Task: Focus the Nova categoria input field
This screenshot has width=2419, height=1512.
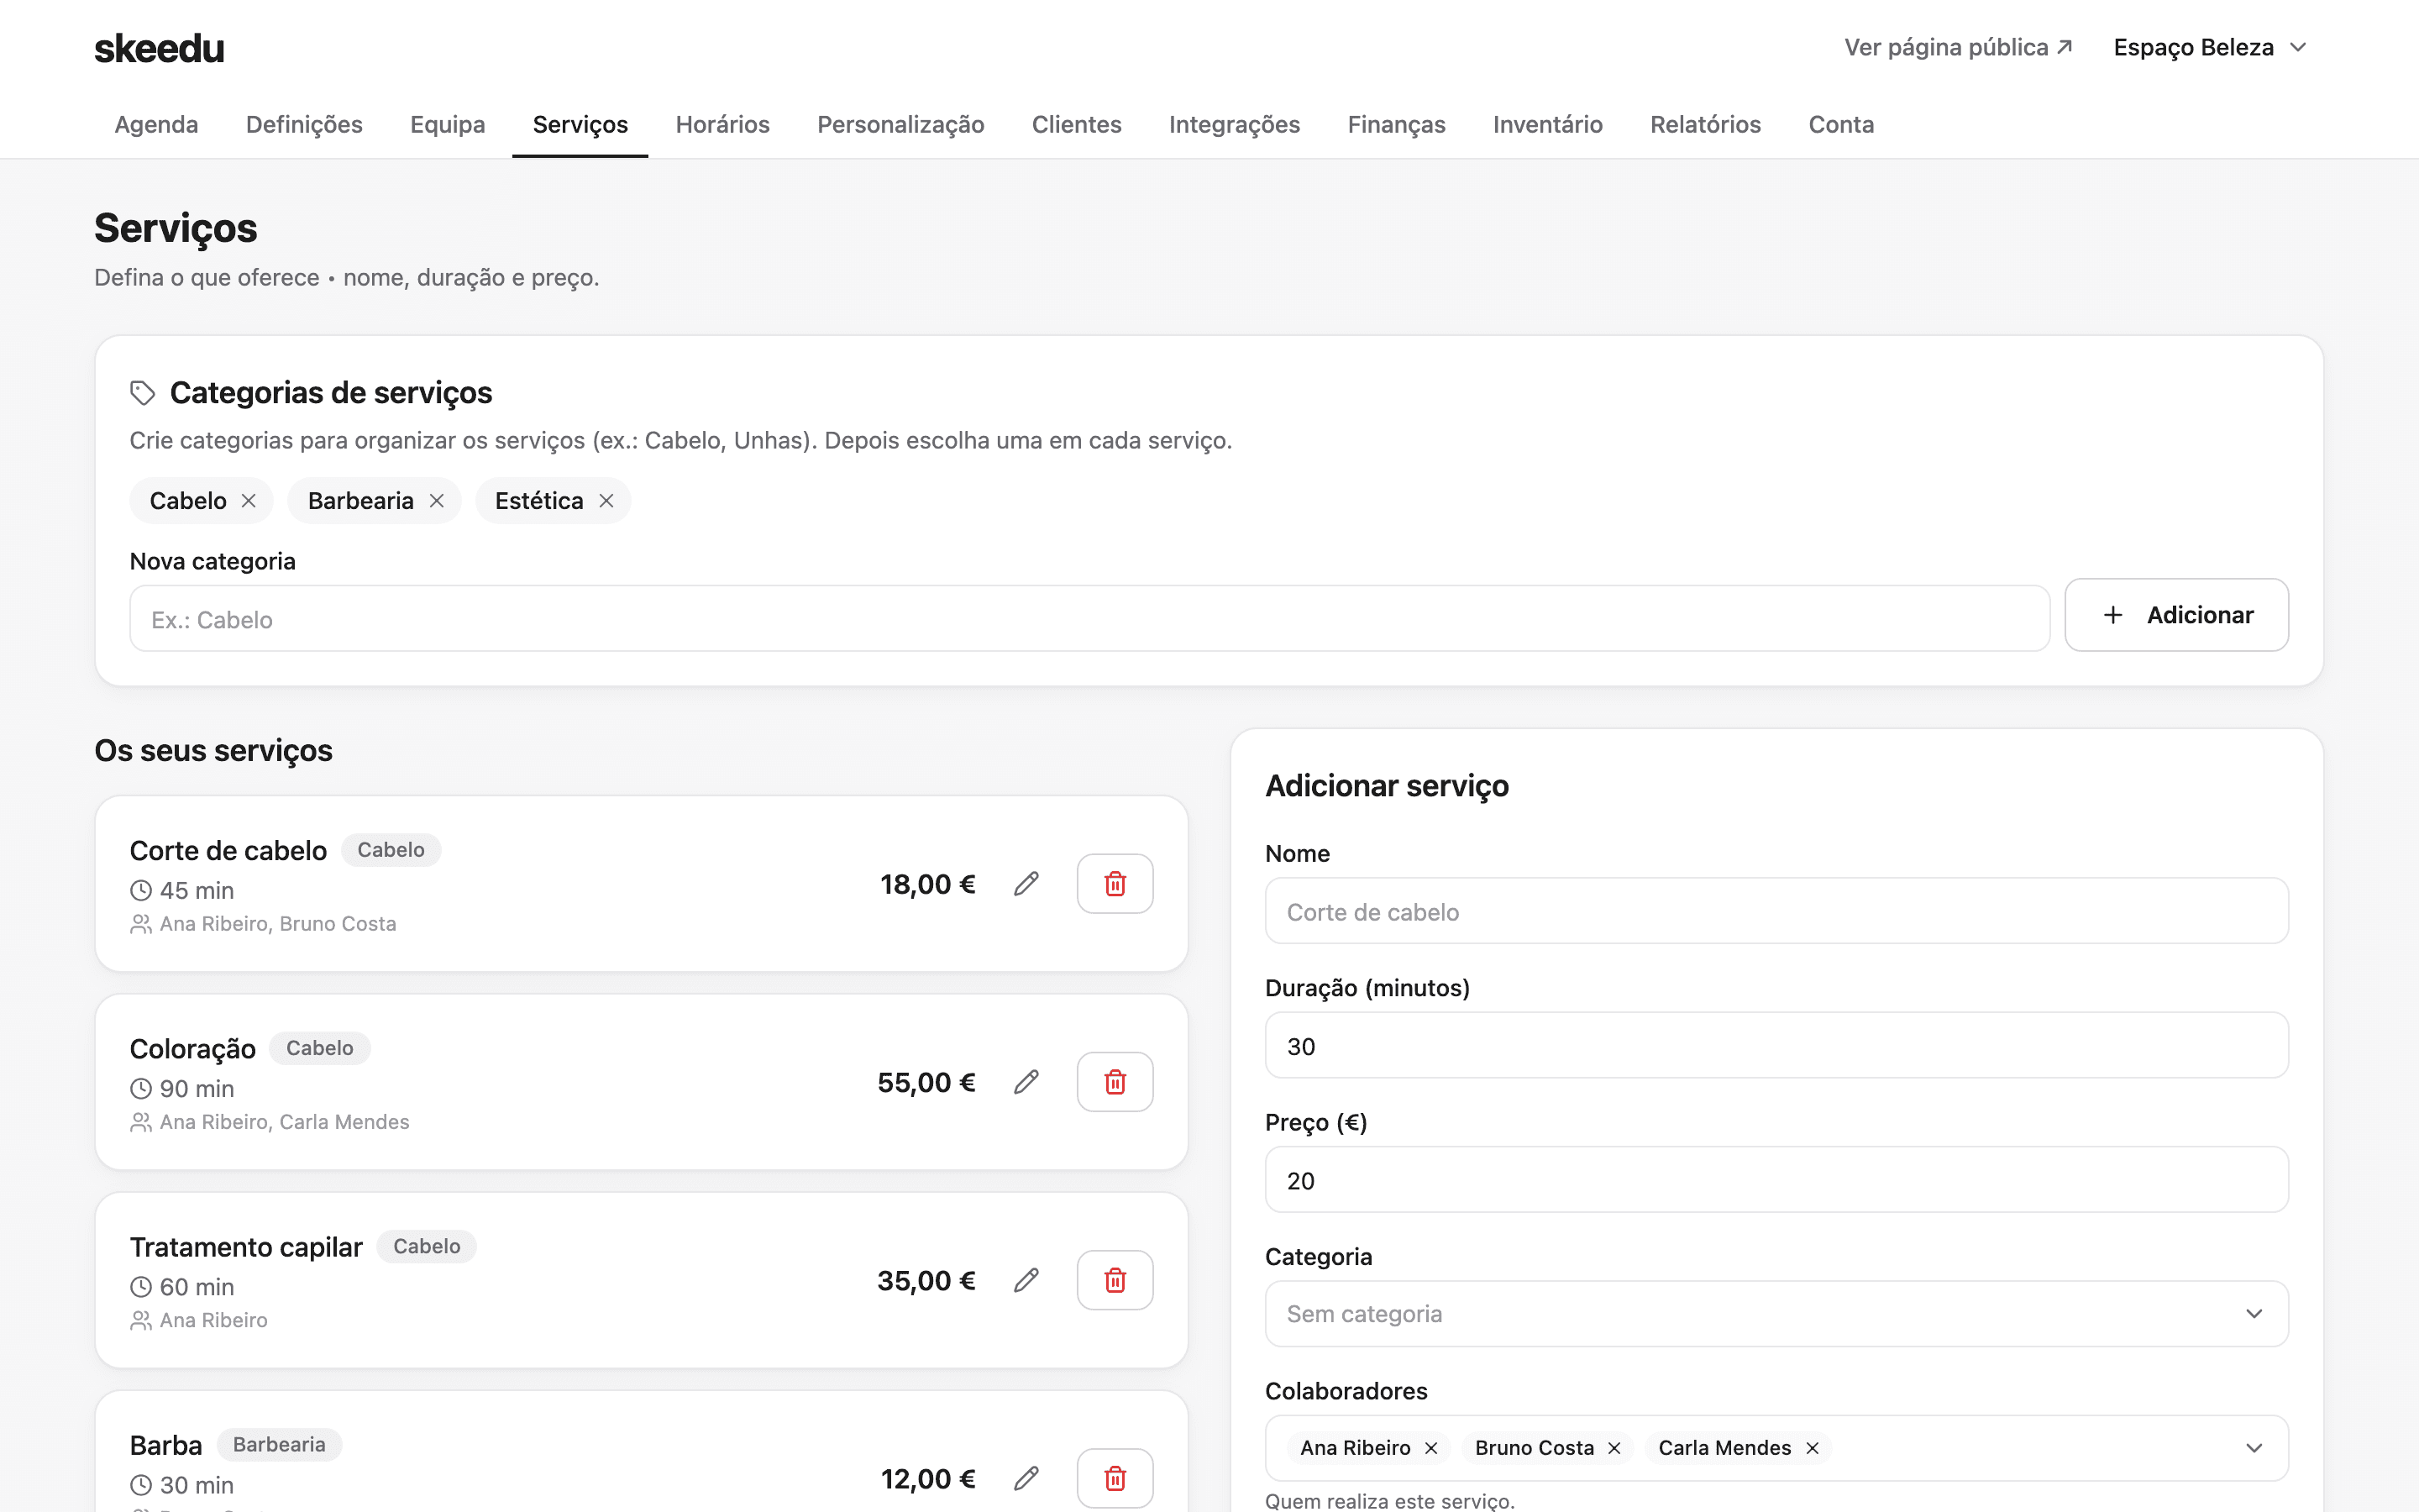Action: [x=1089, y=619]
